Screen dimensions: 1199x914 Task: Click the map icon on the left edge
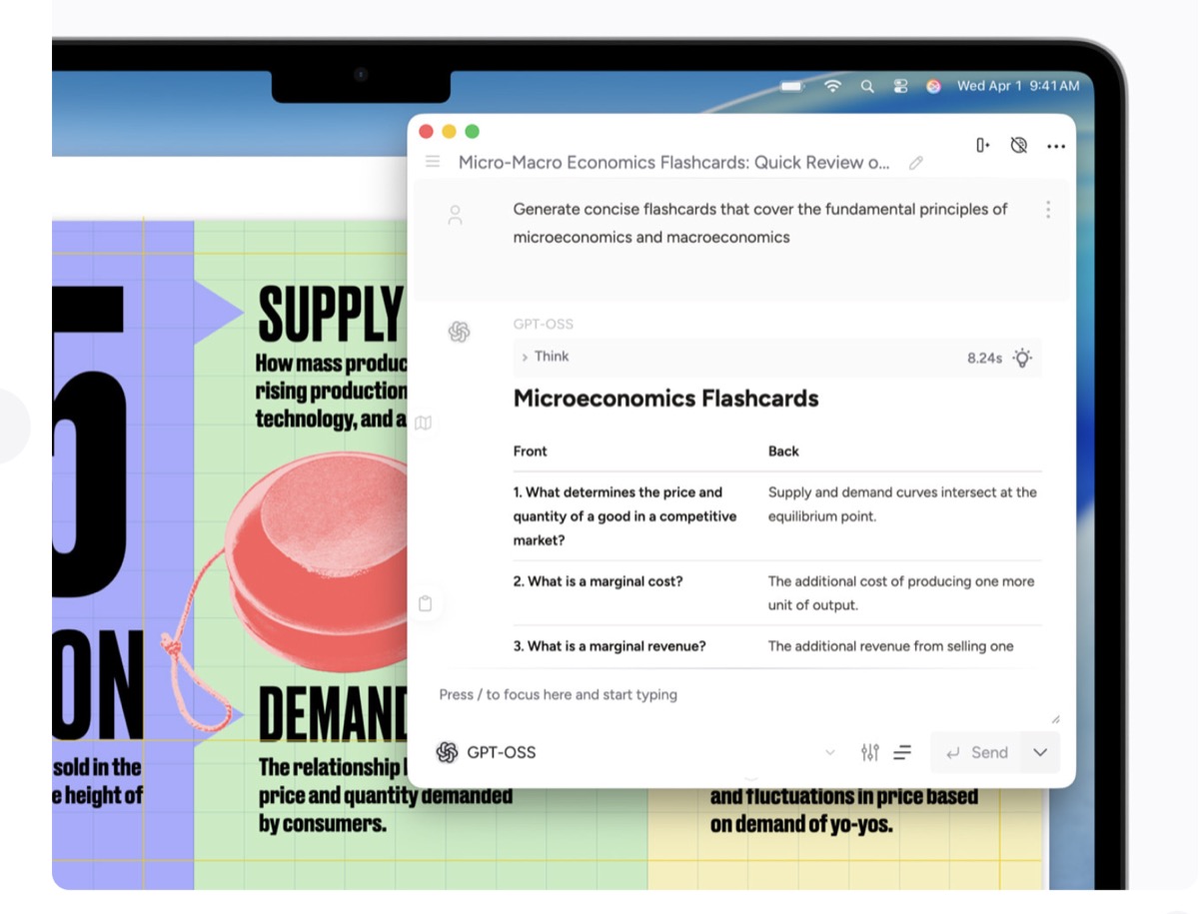point(424,423)
